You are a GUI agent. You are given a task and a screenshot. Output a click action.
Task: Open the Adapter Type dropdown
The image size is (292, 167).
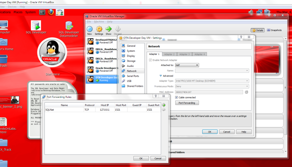(212, 81)
